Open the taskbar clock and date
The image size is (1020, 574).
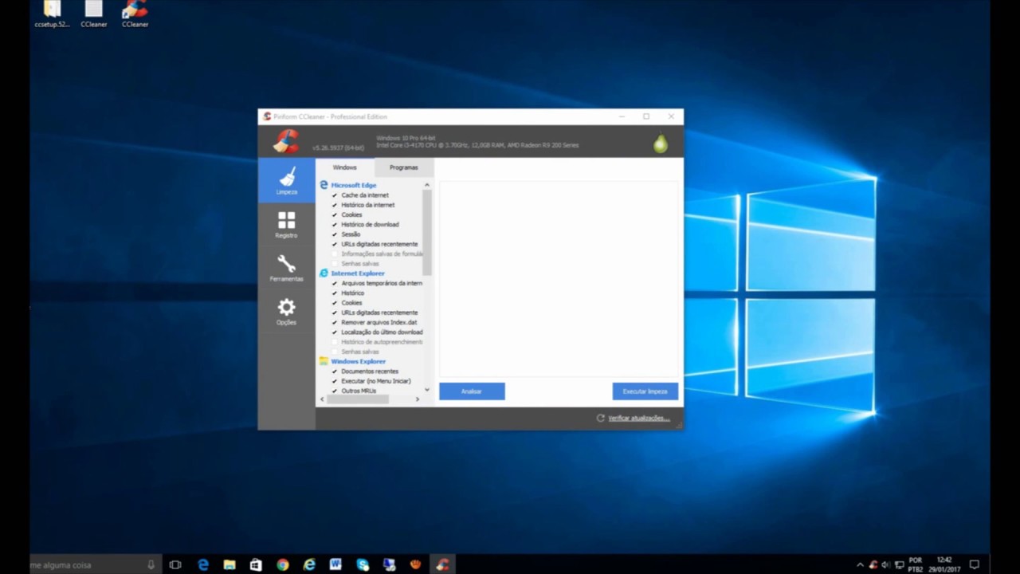point(945,564)
